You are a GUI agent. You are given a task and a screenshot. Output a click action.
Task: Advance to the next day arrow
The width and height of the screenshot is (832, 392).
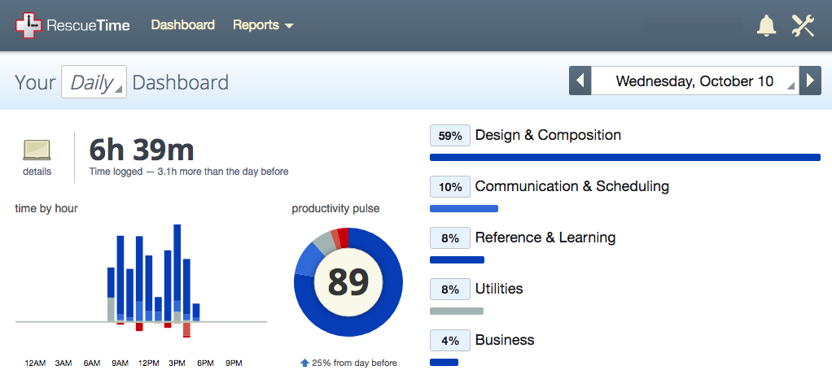(x=809, y=81)
